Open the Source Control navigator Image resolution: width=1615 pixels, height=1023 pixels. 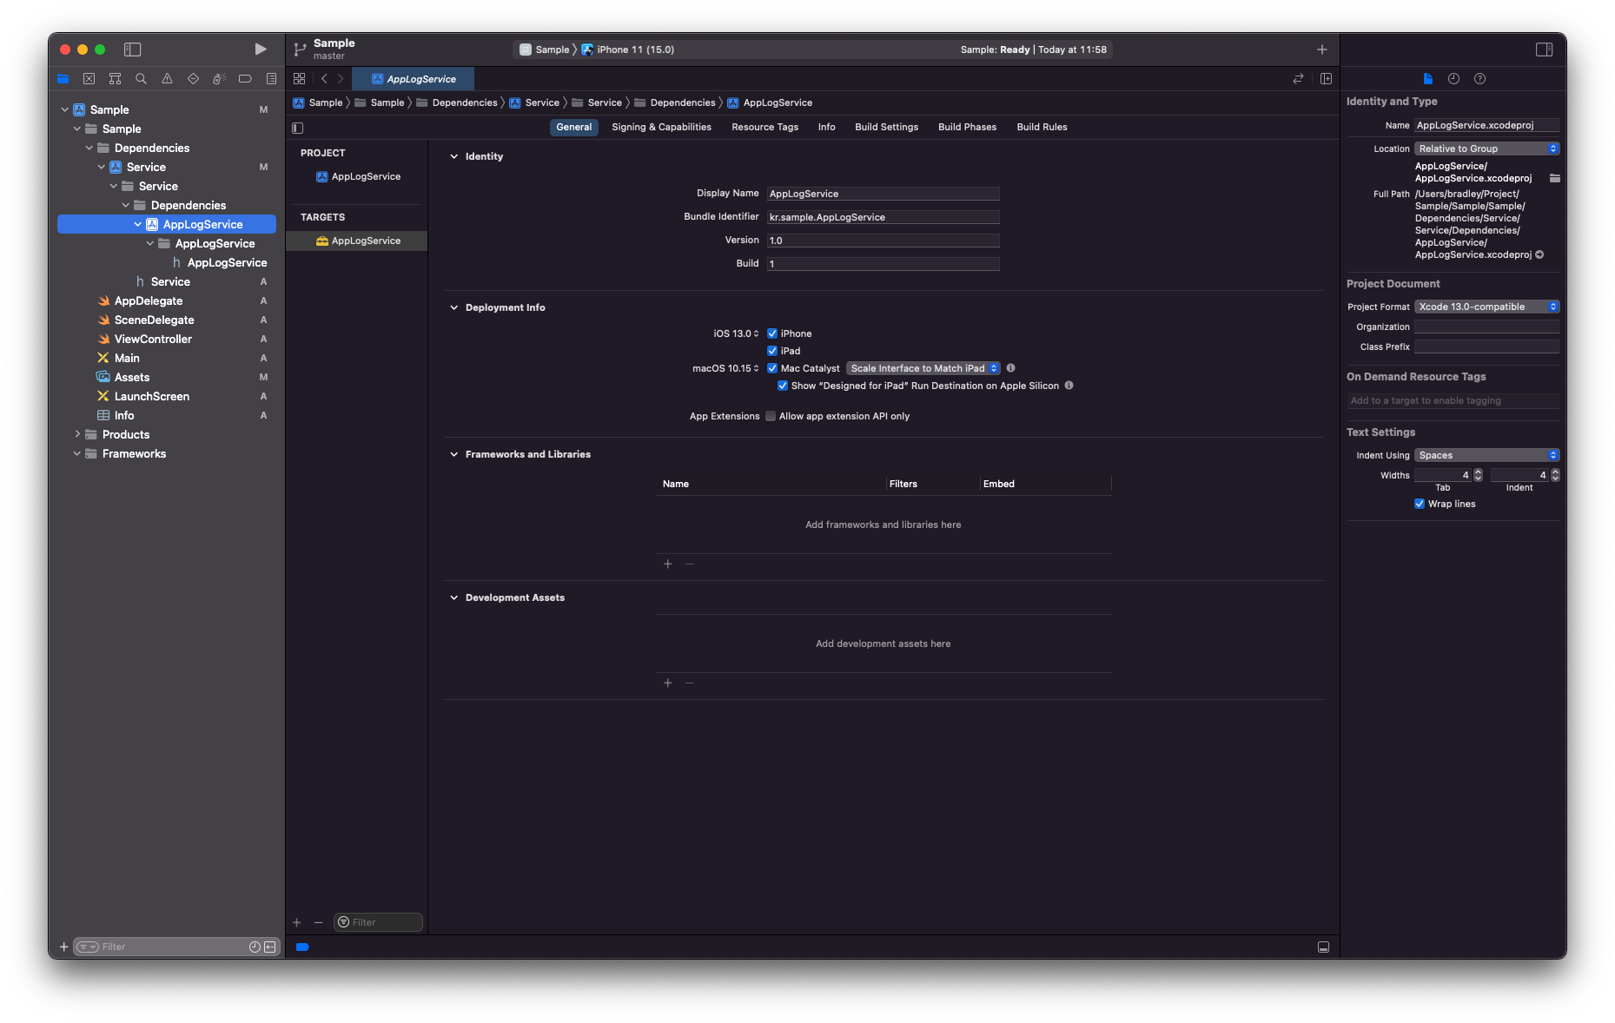click(x=89, y=79)
